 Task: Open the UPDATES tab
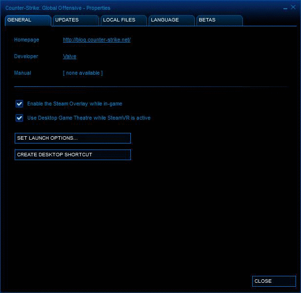76,20
